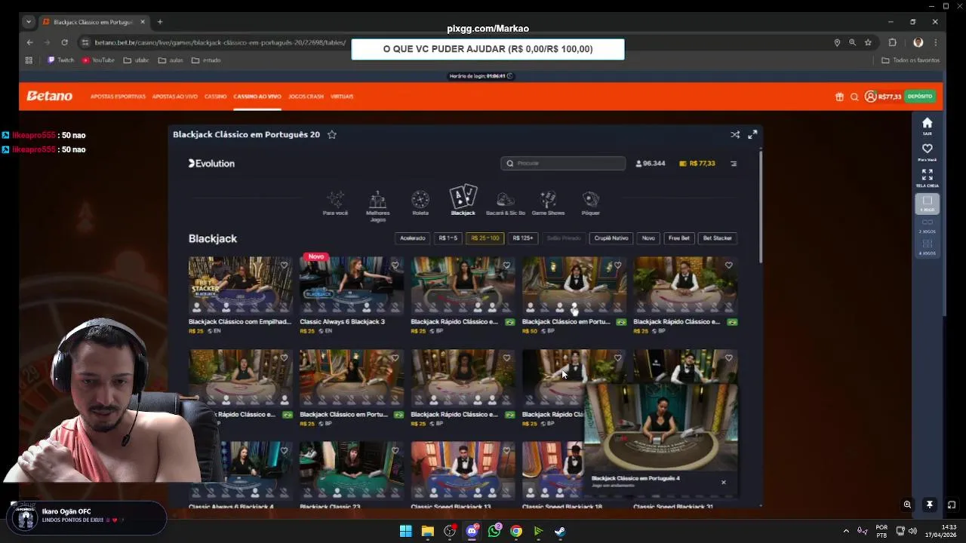Screen dimensions: 966x543
Task: Click the Betano logo
Action: click(x=50, y=96)
